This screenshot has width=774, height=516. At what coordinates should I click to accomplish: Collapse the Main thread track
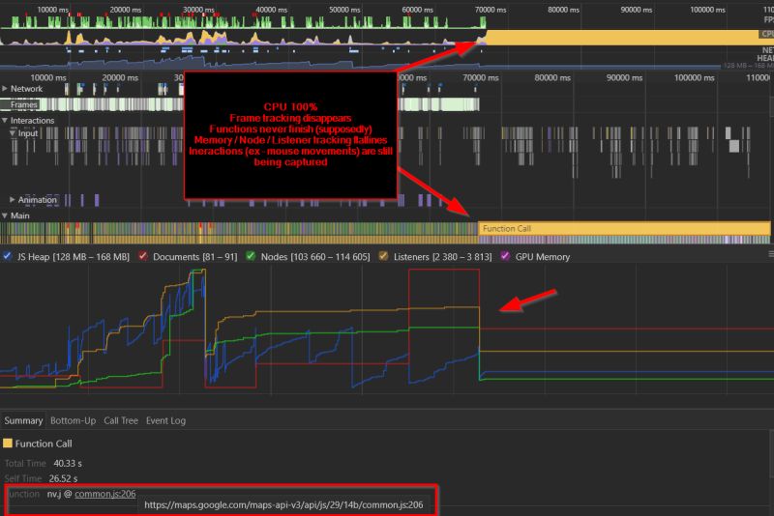[x=5, y=215]
